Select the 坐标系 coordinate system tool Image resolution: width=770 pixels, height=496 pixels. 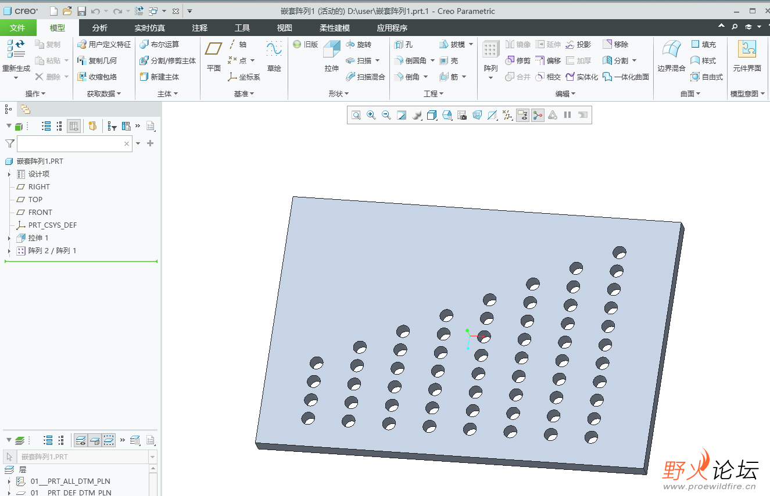pos(244,77)
